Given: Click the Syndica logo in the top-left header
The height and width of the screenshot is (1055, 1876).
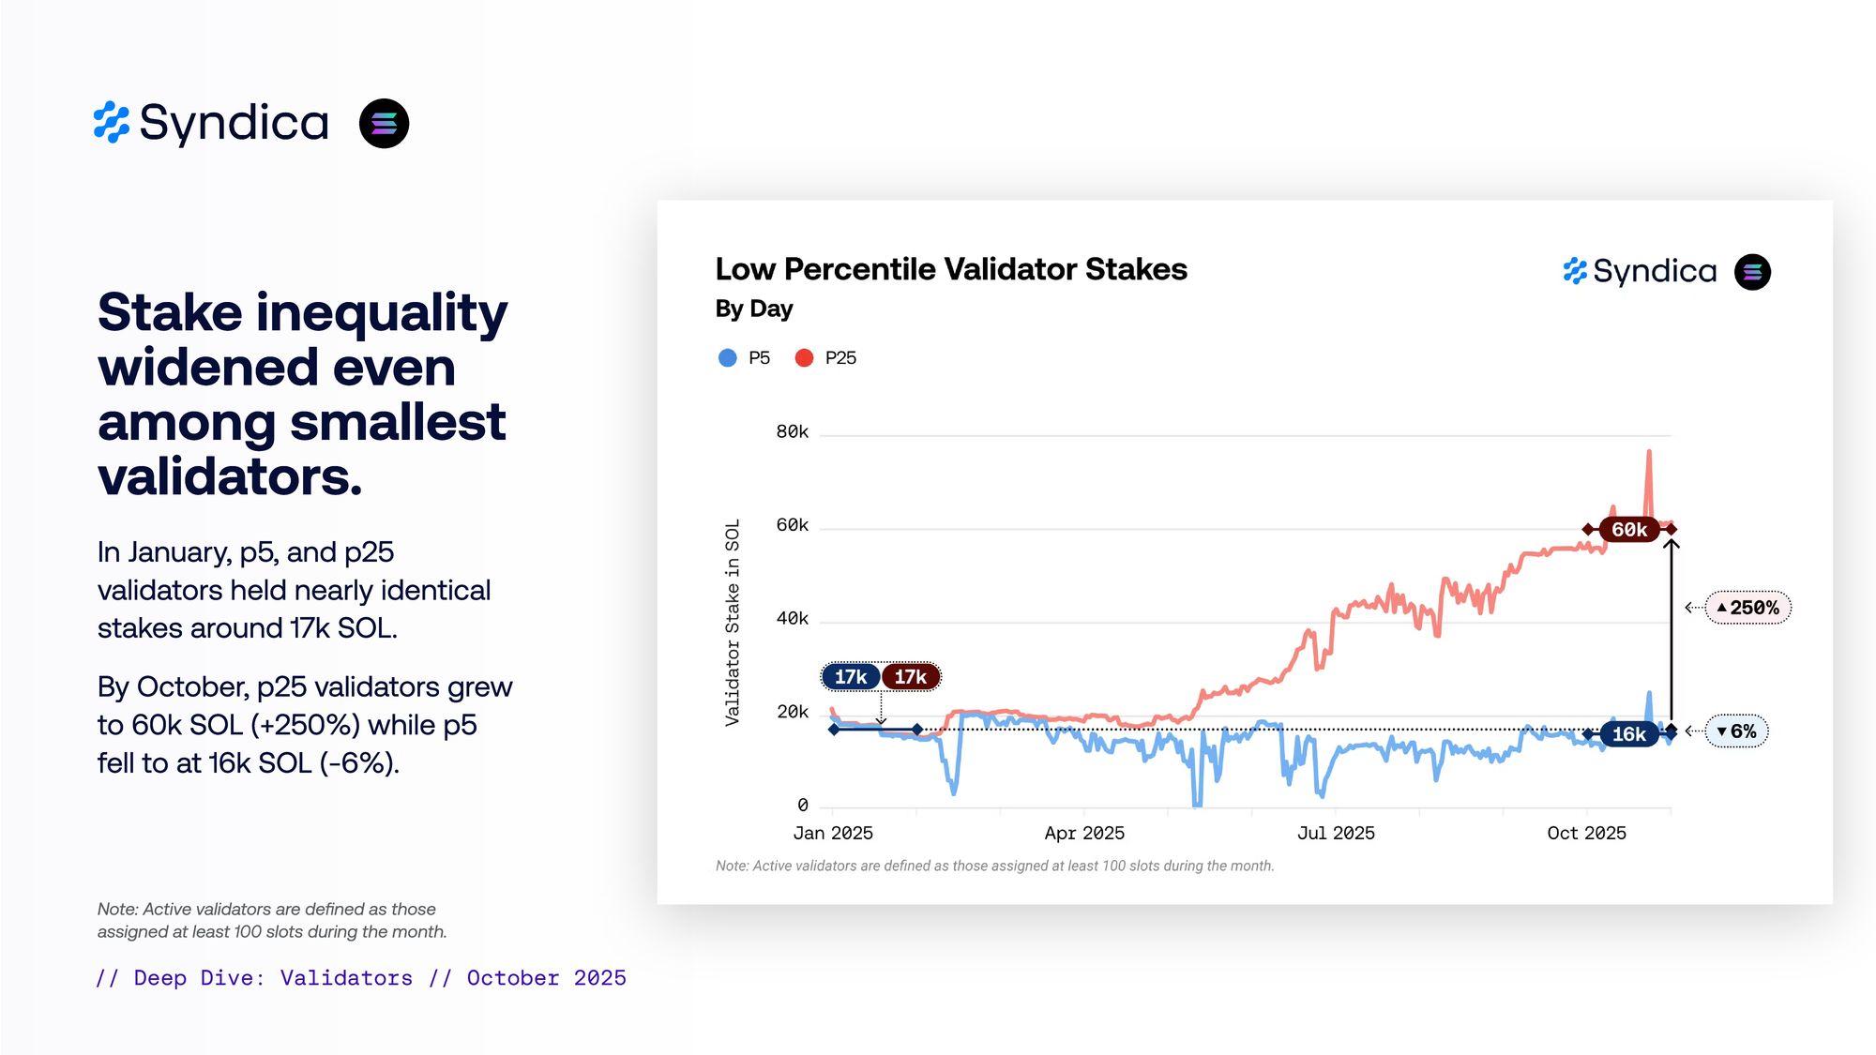Looking at the screenshot, I should coord(212,123).
